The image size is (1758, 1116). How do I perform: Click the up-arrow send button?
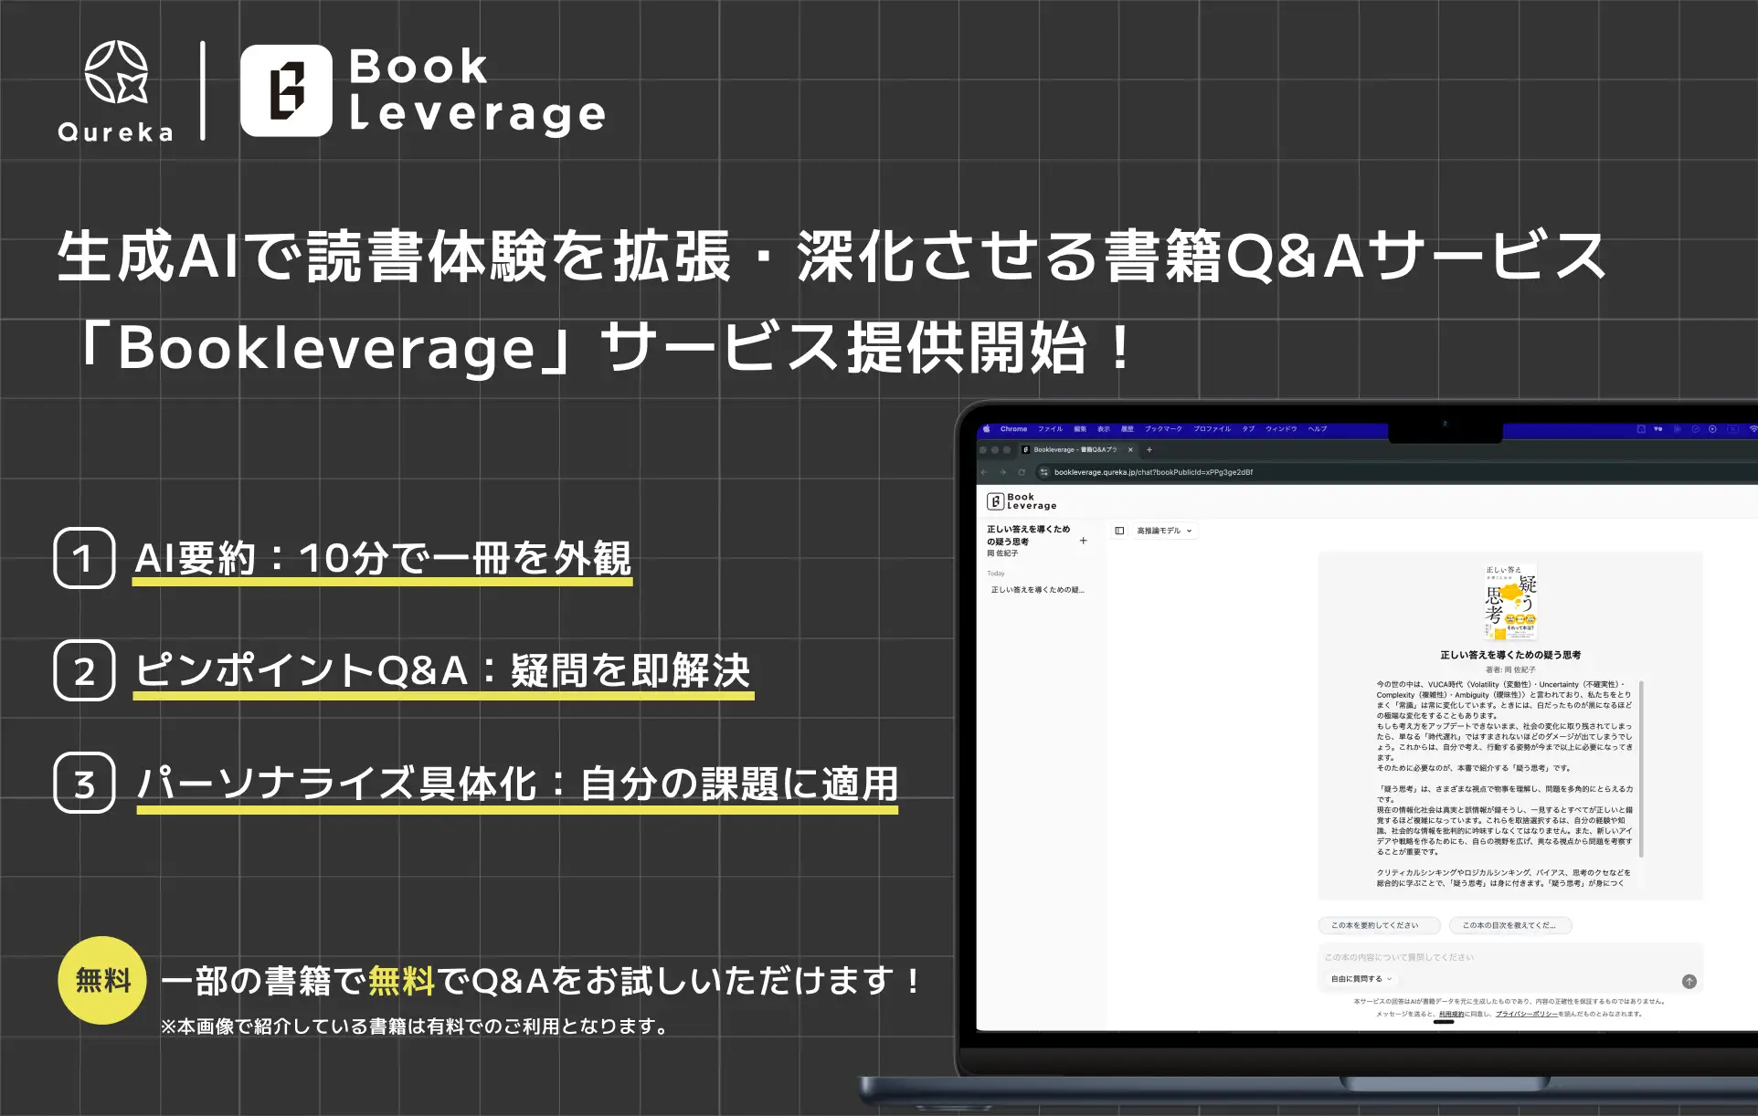1689,982
